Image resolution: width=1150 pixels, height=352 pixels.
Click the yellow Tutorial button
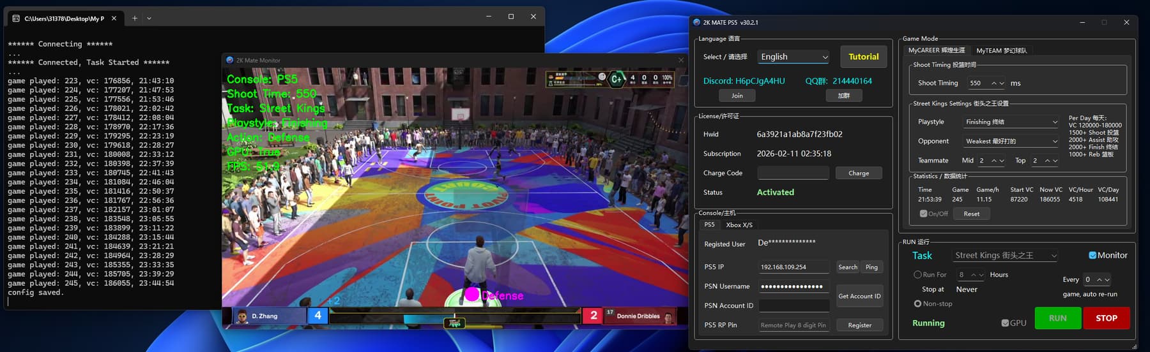click(863, 57)
